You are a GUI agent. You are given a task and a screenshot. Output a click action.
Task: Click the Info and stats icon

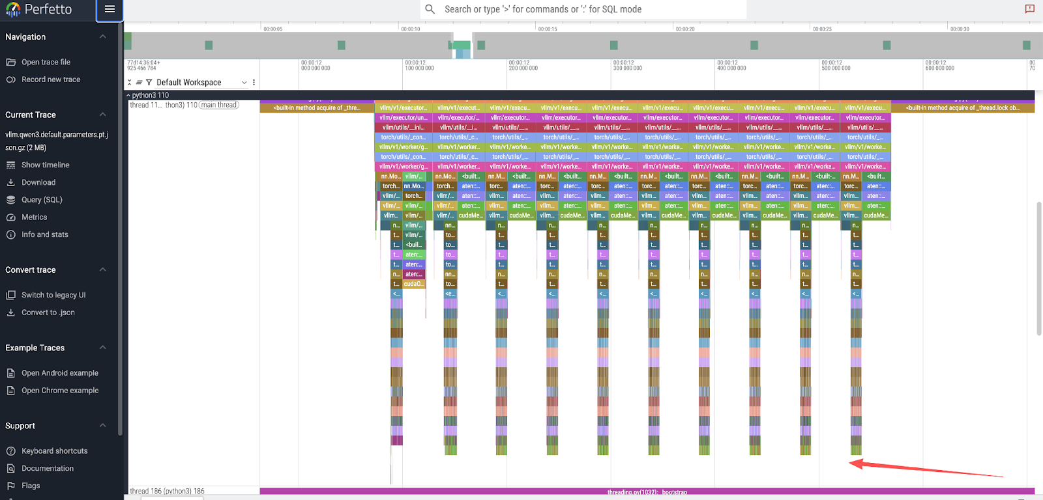point(11,235)
